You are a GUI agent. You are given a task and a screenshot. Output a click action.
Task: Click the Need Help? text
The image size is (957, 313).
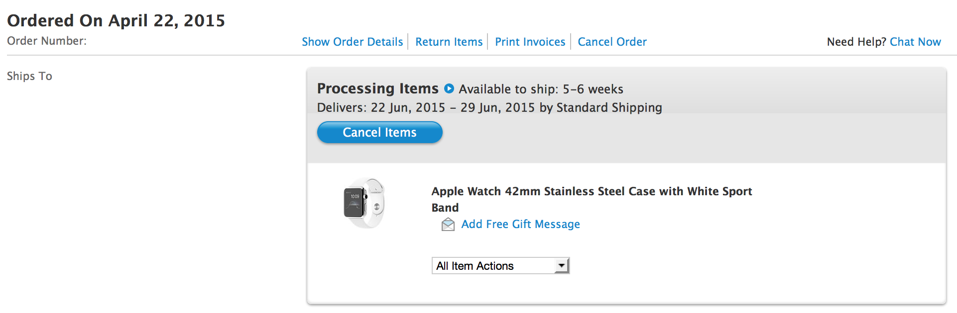pyautogui.click(x=856, y=42)
